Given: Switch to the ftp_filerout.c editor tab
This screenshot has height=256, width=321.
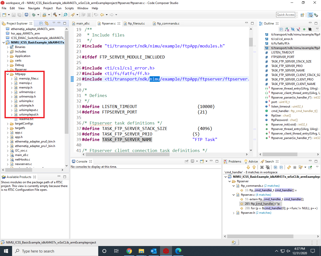Looking at the screenshot, I should [136, 23].
